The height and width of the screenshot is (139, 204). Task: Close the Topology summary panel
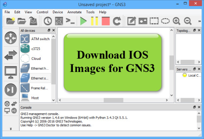click(x=199, y=30)
